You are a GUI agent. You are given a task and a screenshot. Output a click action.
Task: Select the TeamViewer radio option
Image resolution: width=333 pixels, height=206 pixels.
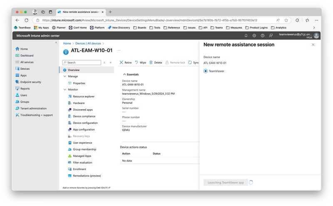pyautogui.click(x=205, y=71)
